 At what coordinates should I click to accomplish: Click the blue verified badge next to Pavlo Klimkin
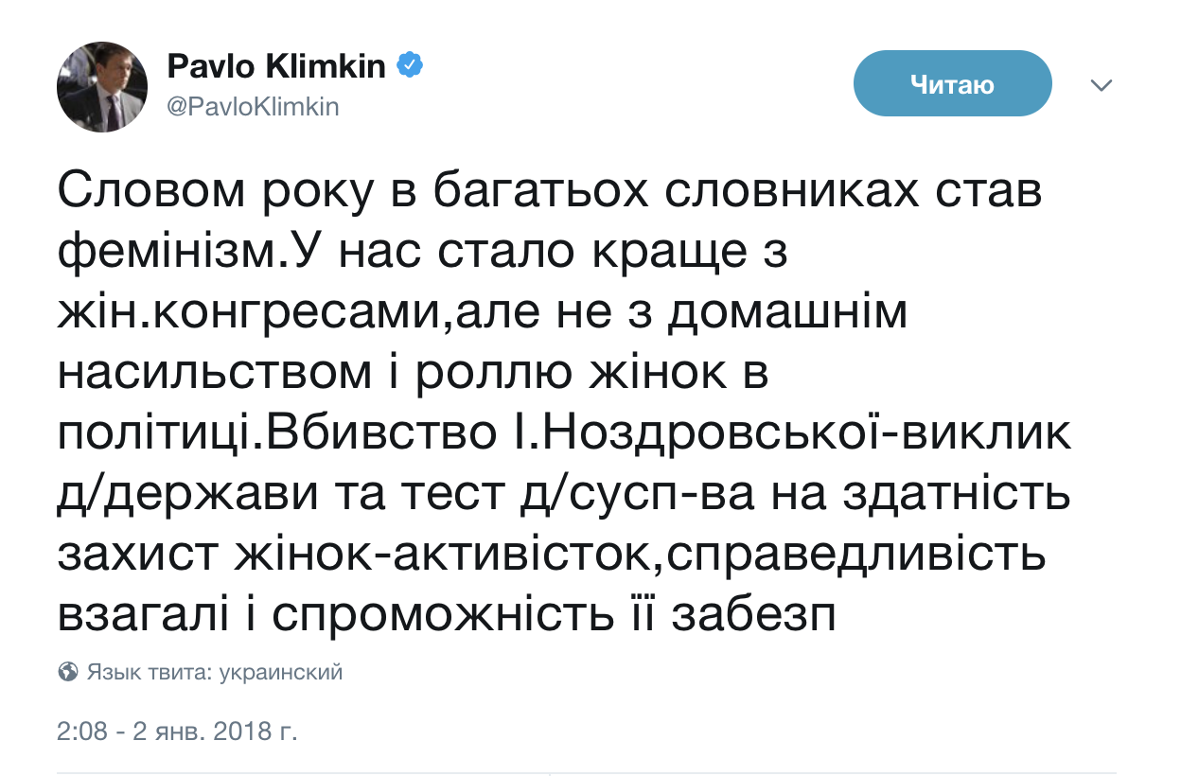coord(410,66)
